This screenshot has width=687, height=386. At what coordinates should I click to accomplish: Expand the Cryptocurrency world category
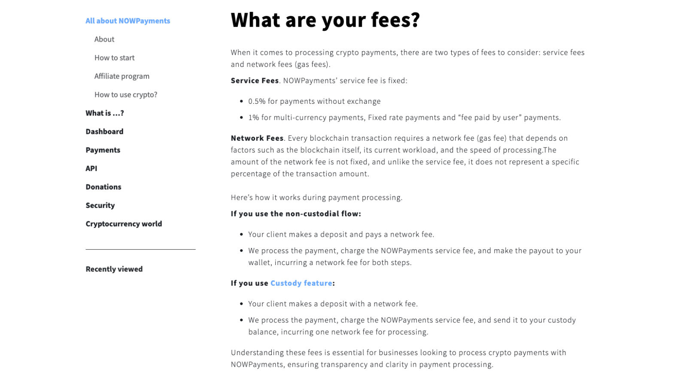tap(124, 223)
